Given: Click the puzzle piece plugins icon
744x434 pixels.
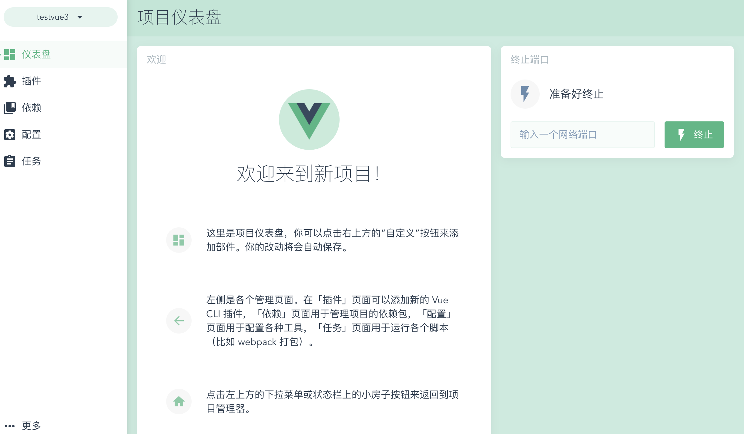Looking at the screenshot, I should [x=10, y=81].
